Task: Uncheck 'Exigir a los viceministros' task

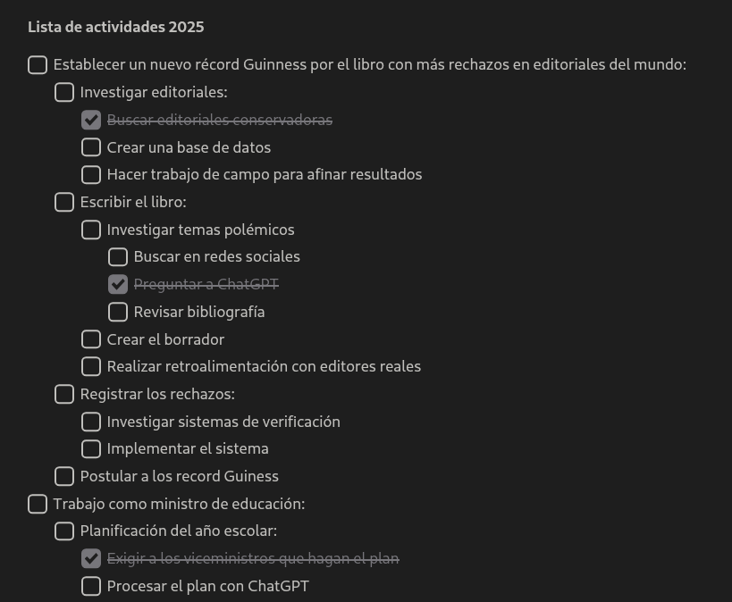Action: 91,559
